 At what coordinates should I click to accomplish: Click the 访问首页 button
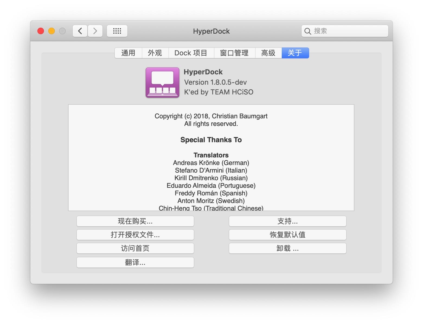point(135,248)
